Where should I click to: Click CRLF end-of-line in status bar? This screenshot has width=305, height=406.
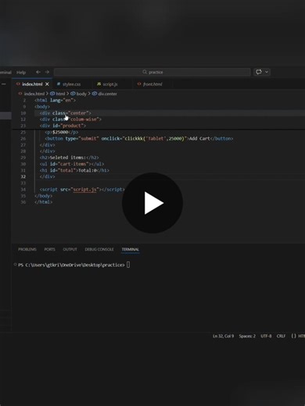click(281, 336)
